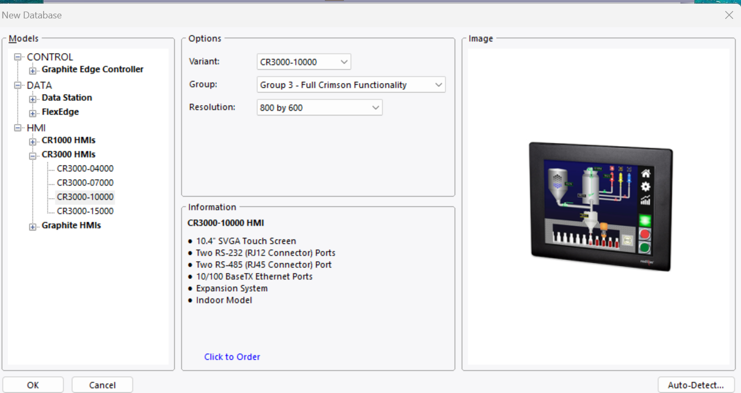
Task: Select CR3000-04000 model in tree
Action: click(x=85, y=169)
